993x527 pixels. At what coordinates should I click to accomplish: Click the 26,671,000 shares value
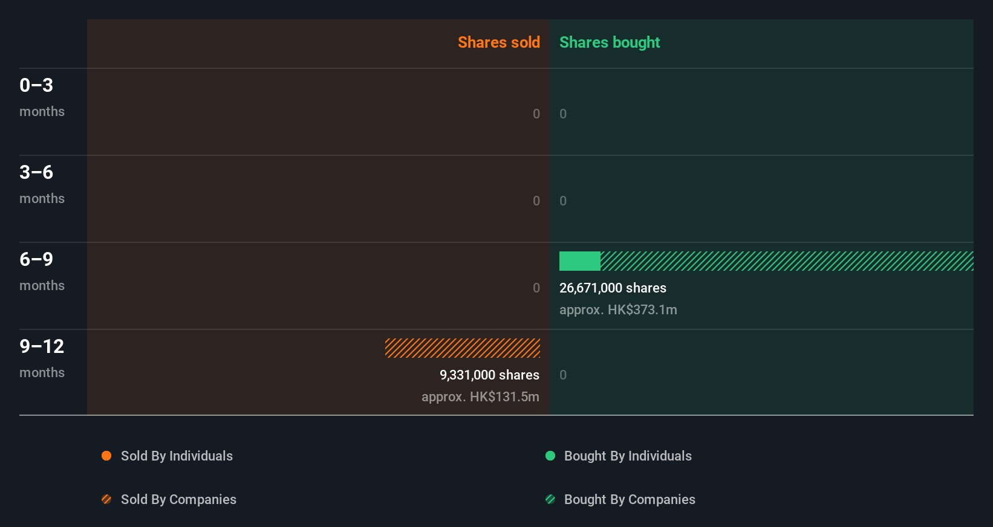[613, 288]
